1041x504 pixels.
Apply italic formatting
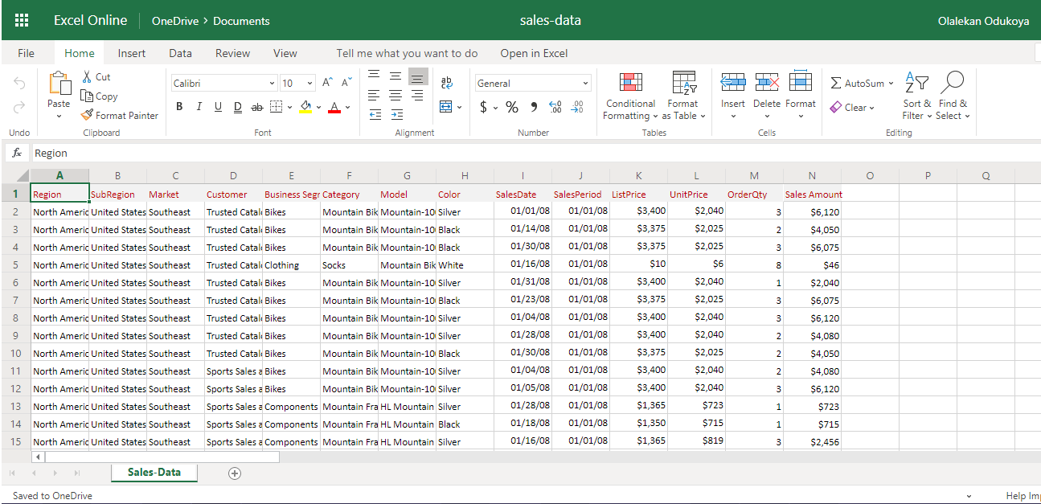pos(199,107)
